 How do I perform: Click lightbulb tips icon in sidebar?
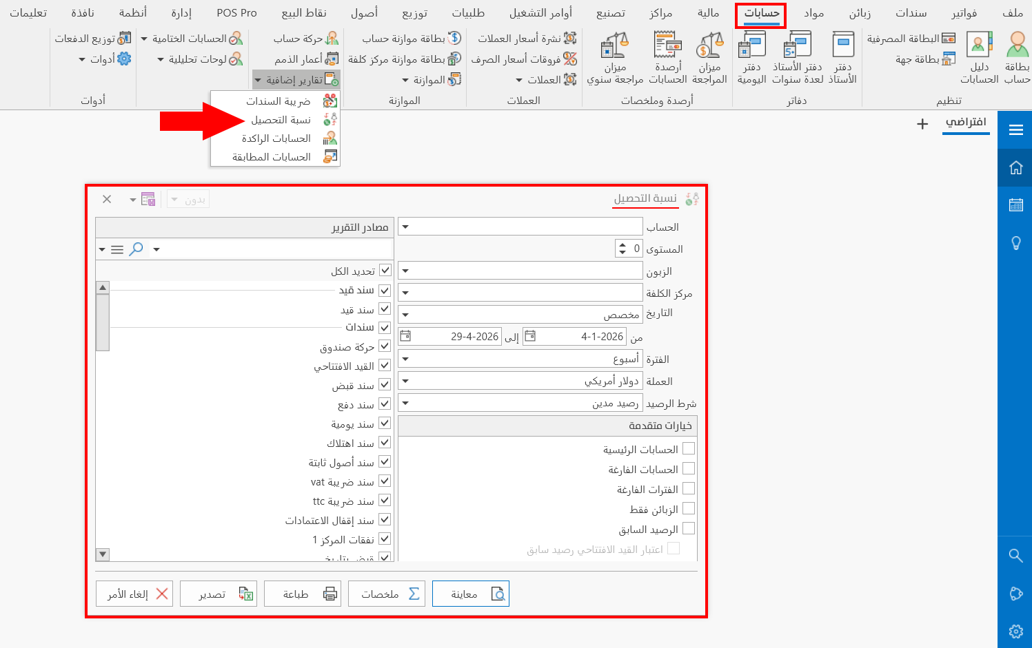tap(1015, 243)
